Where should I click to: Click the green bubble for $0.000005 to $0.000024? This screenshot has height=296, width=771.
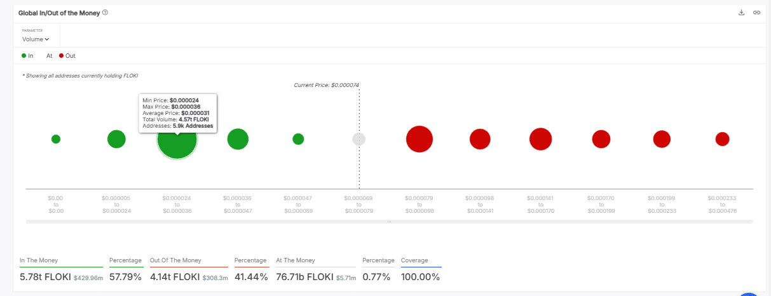point(116,139)
